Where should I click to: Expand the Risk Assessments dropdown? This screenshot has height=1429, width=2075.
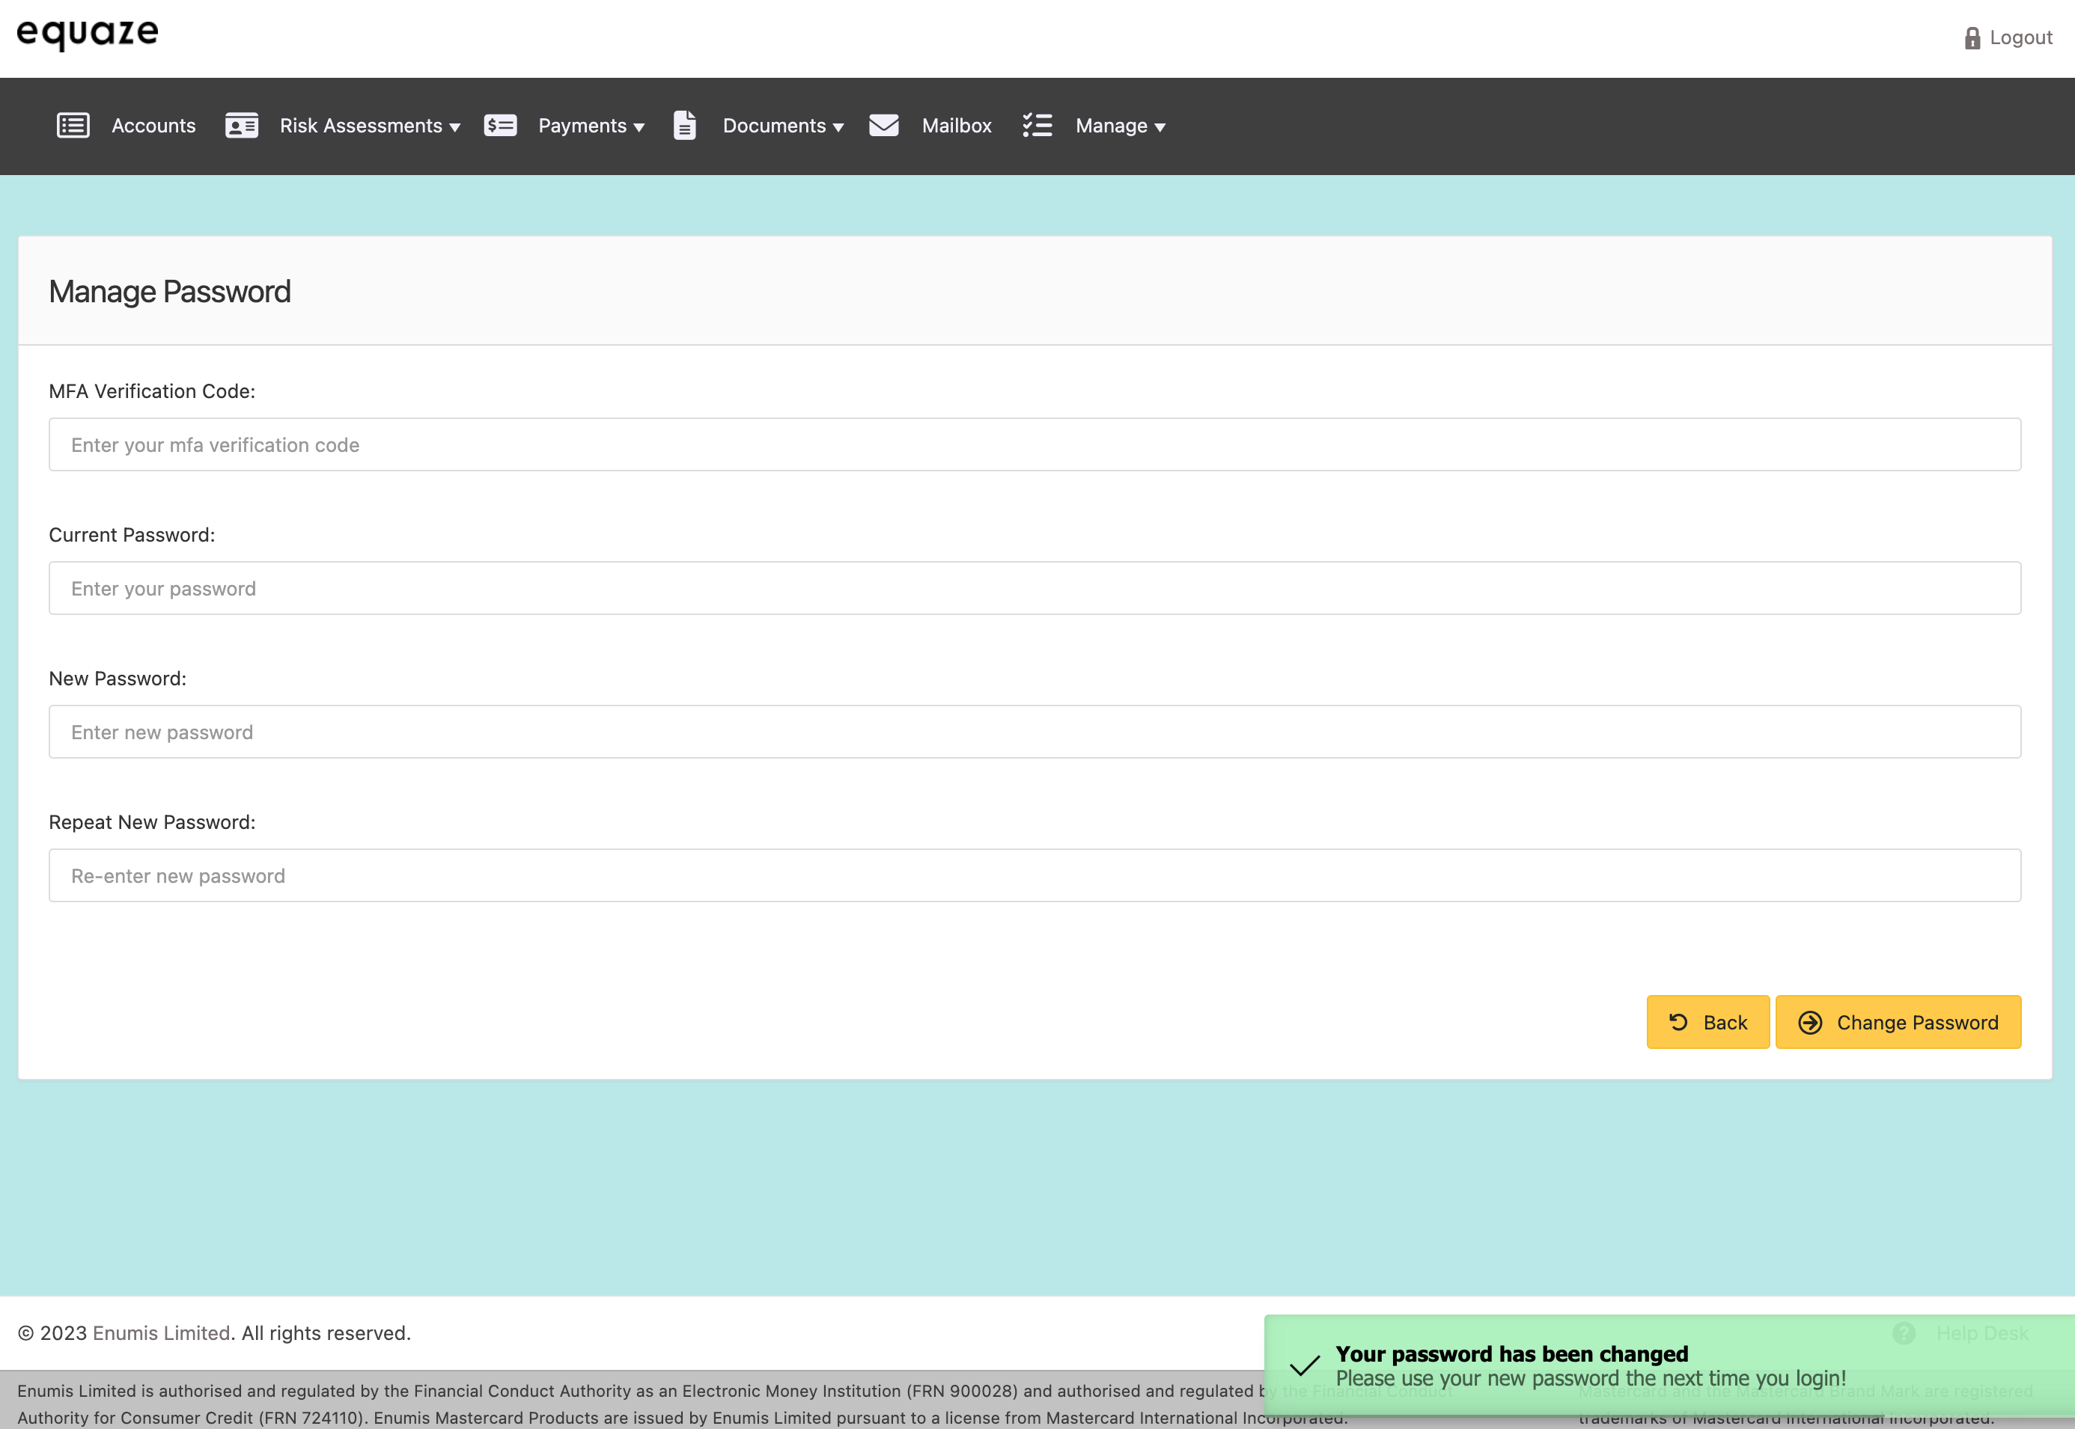370,126
